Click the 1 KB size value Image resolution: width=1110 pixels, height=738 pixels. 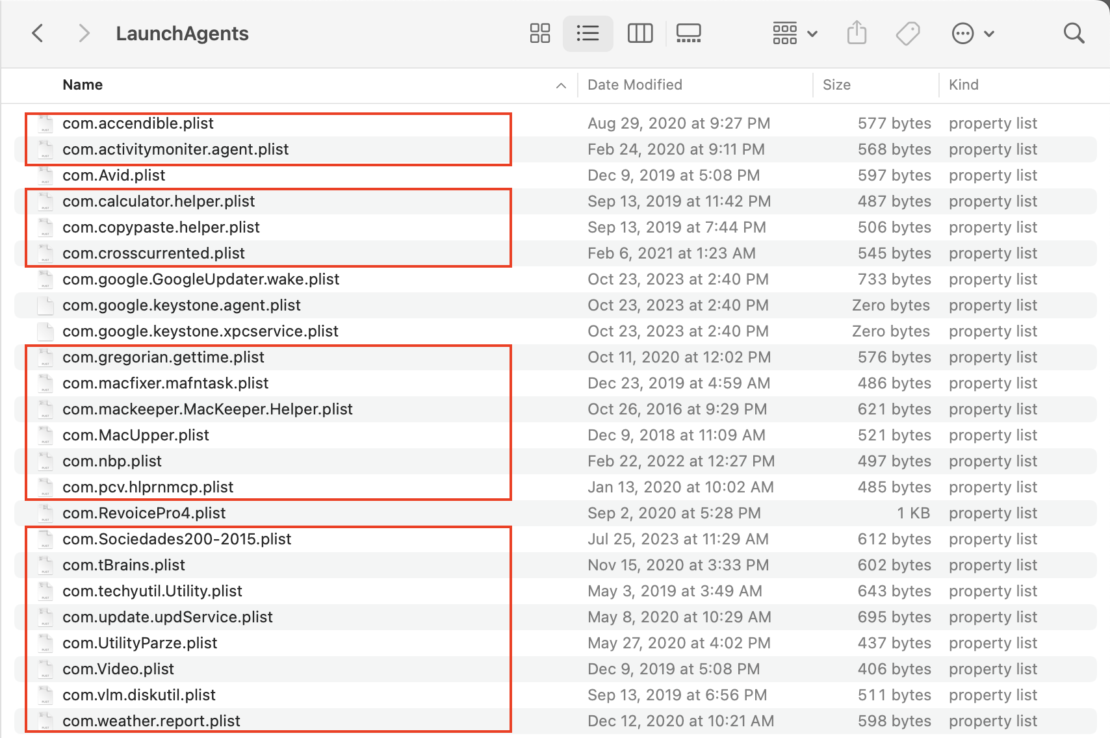pyautogui.click(x=914, y=513)
